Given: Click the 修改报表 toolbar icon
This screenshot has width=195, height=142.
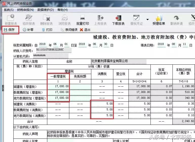Looking at the screenshot, I should point(29,20).
